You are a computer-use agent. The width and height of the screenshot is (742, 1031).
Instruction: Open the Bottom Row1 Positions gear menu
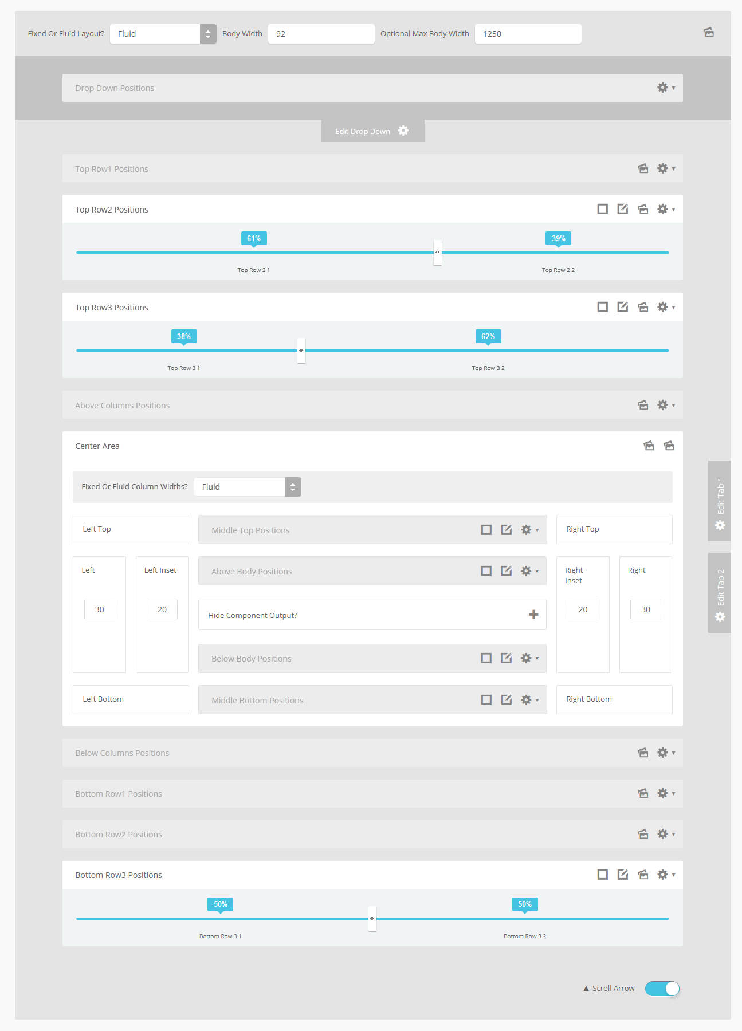coord(666,793)
